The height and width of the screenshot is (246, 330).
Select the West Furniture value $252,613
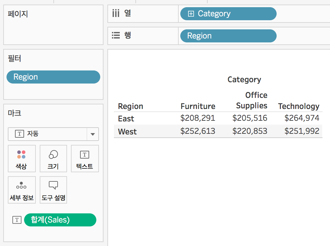[x=198, y=131]
